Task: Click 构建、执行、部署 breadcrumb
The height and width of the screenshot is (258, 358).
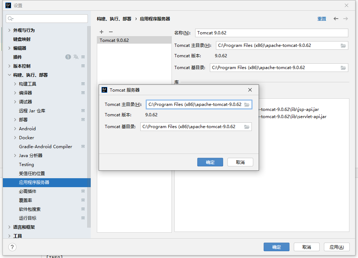Action: [x=114, y=19]
